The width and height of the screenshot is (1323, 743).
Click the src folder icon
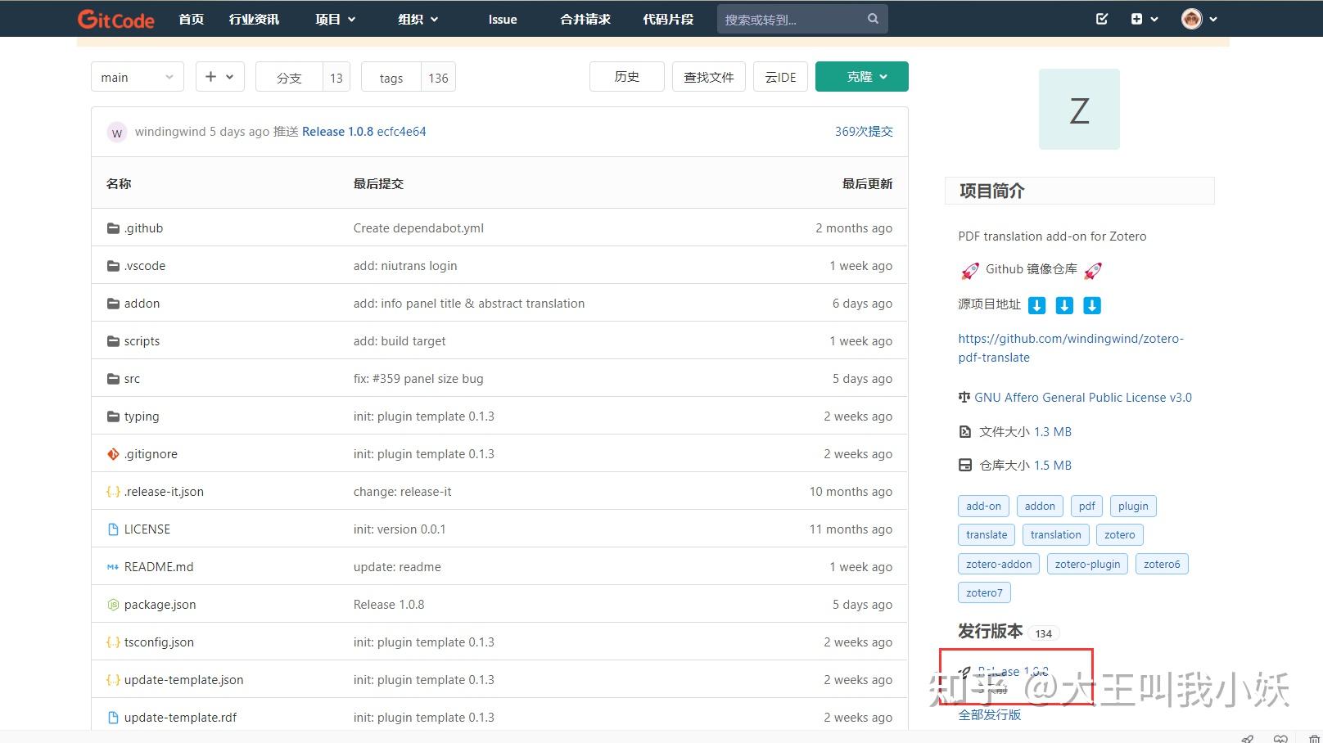113,379
